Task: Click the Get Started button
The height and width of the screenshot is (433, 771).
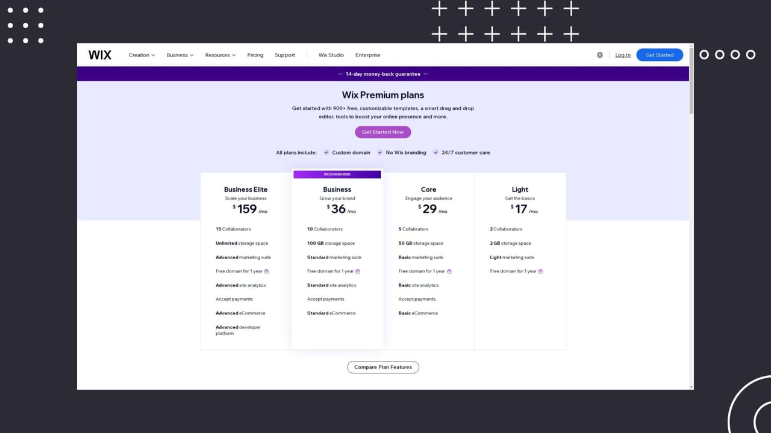Action: click(660, 55)
